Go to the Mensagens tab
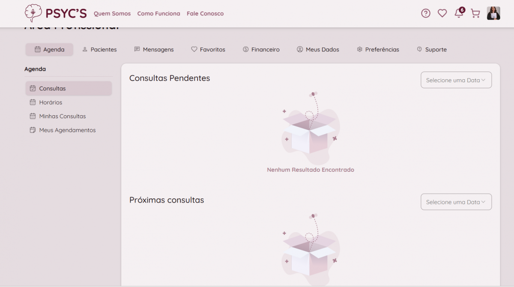514x287 pixels. pos(154,50)
